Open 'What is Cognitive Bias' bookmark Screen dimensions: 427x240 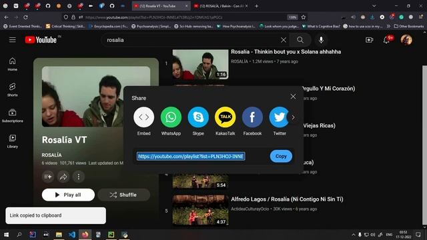[x=321, y=27]
